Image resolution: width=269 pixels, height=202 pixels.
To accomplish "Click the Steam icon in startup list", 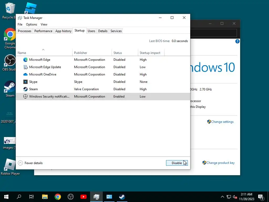I will 25,89.
